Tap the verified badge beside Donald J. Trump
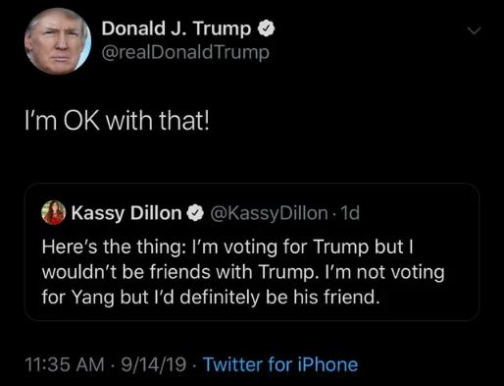Screen dimensions: 504x386 [267, 28]
